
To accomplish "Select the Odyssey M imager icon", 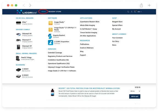I will (18, 34).
